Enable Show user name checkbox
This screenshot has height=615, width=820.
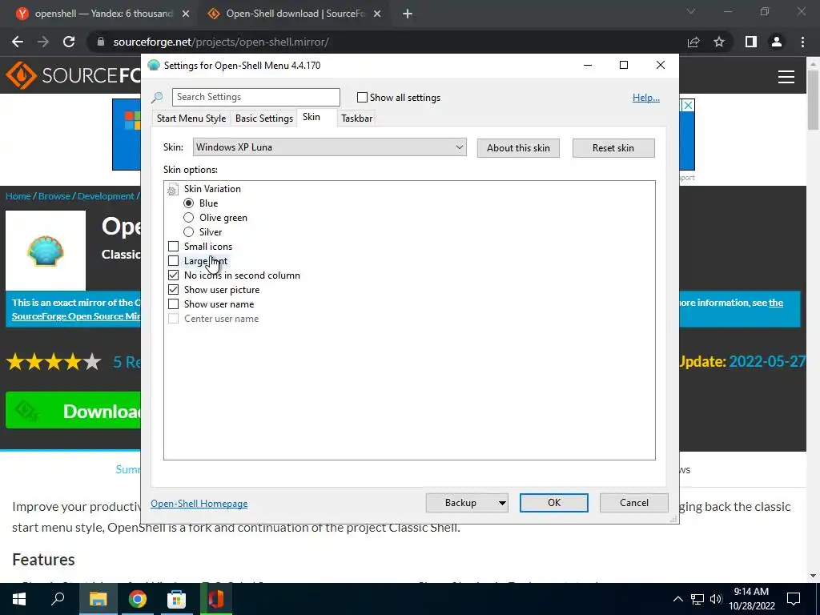[173, 303]
